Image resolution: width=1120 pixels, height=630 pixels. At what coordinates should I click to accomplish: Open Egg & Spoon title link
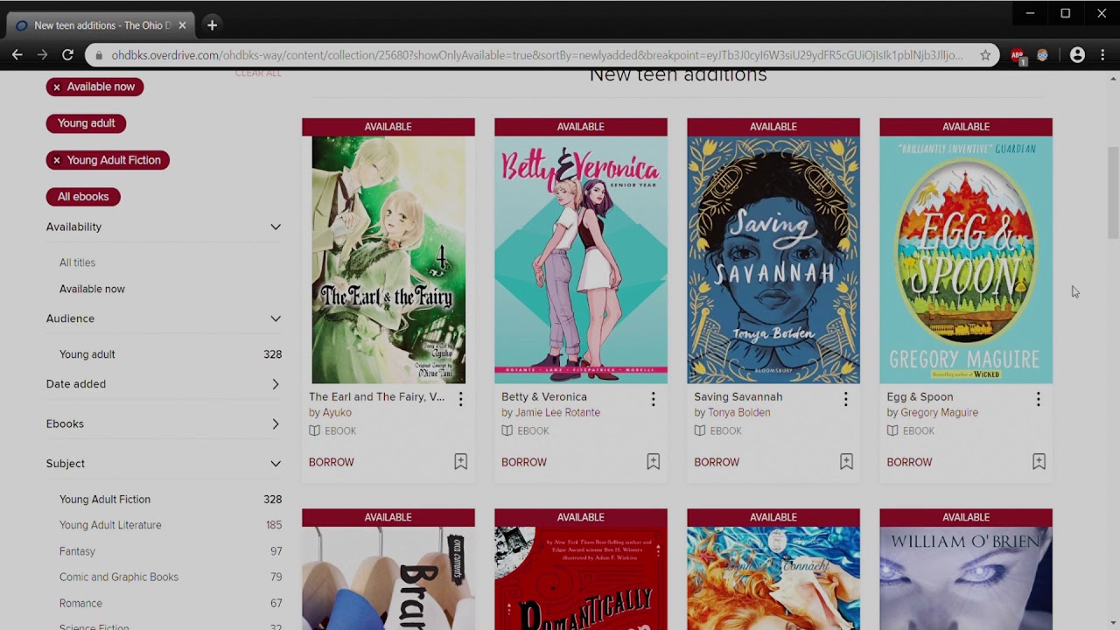click(922, 397)
